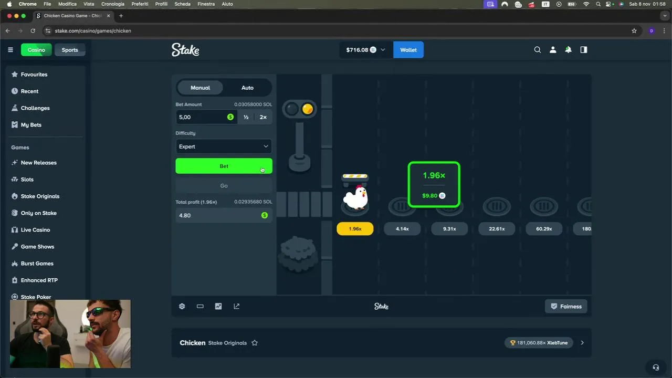
Task: Open the Chrome profile avatar D
Action: coord(652,30)
